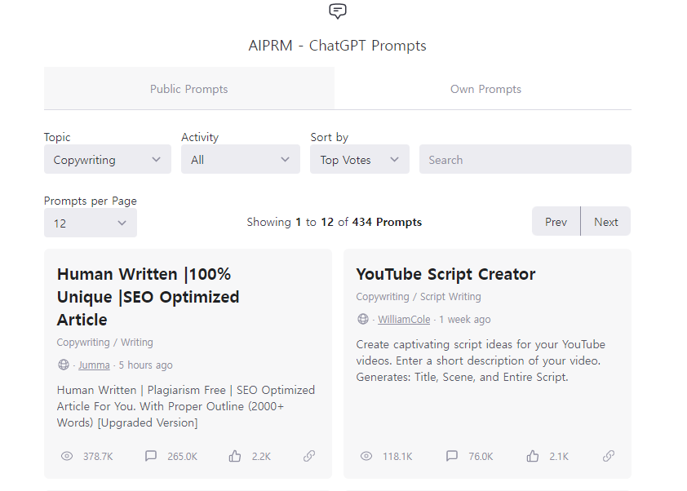Switch to the Public Prompts tab
Image resolution: width=687 pixels, height=491 pixels.
click(x=188, y=89)
